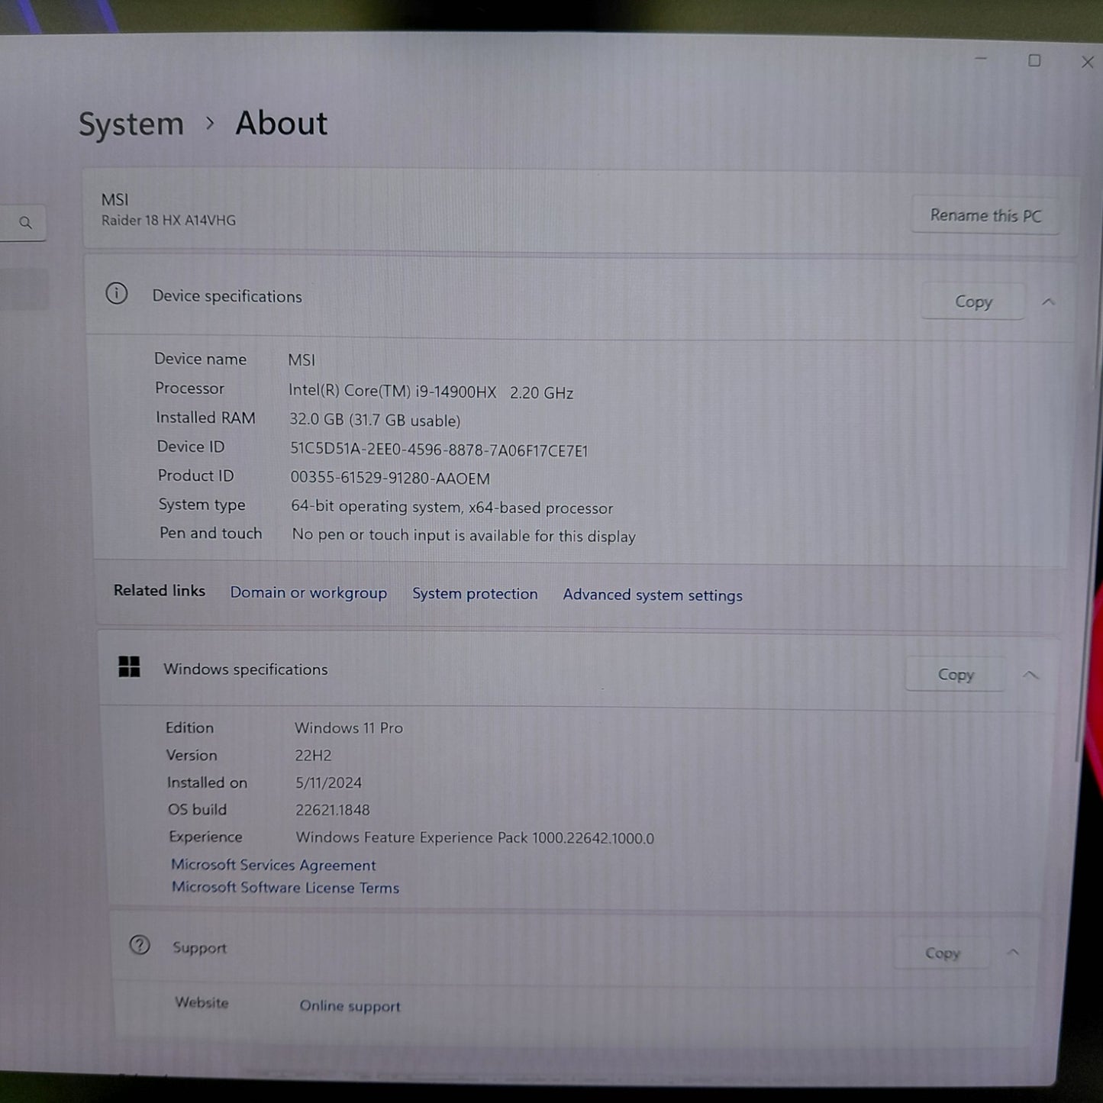Image resolution: width=1103 pixels, height=1103 pixels.
Task: Click the Version label
Action: pos(192,755)
